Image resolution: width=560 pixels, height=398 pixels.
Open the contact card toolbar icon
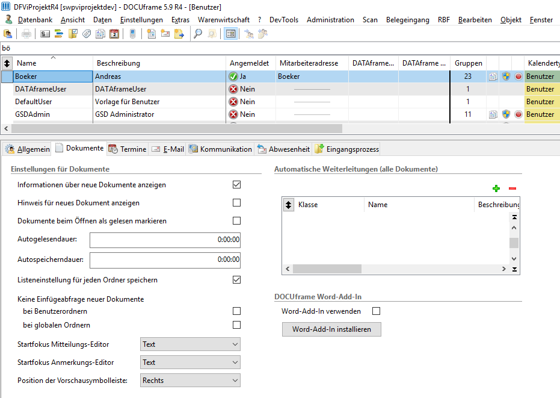[x=45, y=34]
